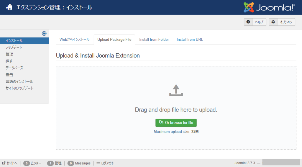The height and width of the screenshot is (167, 302).
Task: Open the ヘルプ help button
Action: (255, 22)
